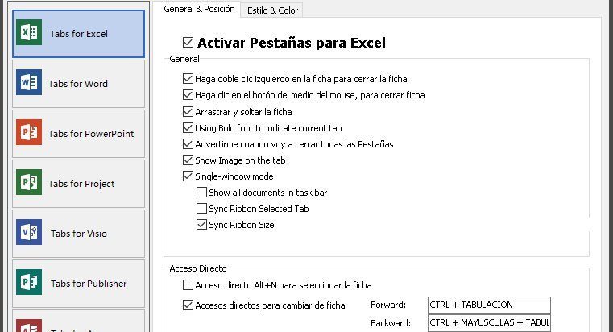
Task: Toggle Activar Pestañas para Excel checkbox
Action: coord(188,42)
